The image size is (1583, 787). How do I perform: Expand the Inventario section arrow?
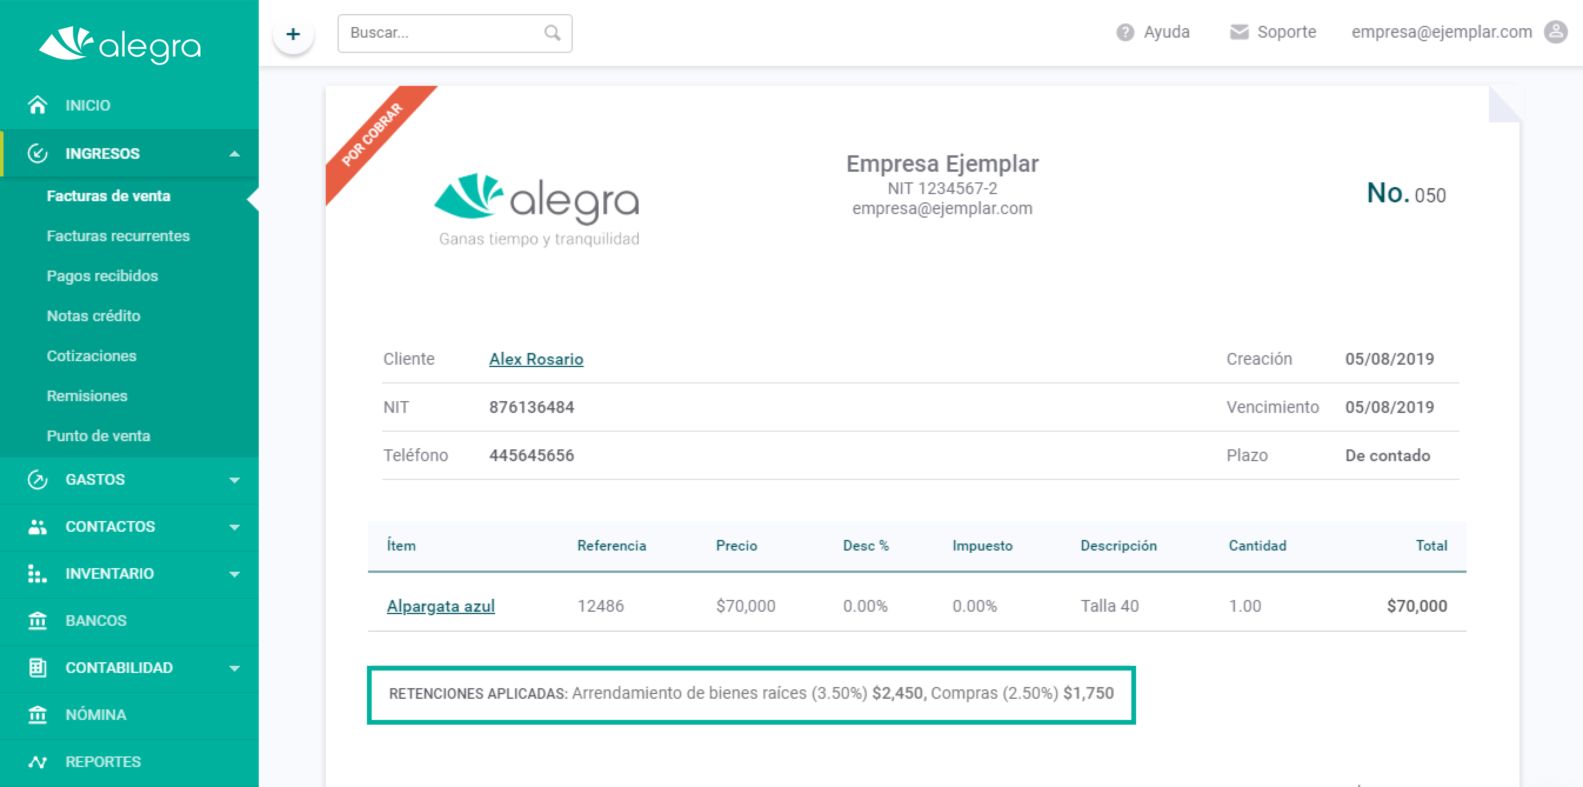click(x=234, y=574)
